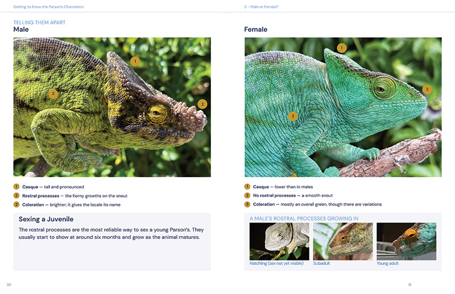Click 'A MALE'S ROSTRAL PROCESSES GROWING IN' title
This screenshot has width=455, height=294.
(x=304, y=219)
